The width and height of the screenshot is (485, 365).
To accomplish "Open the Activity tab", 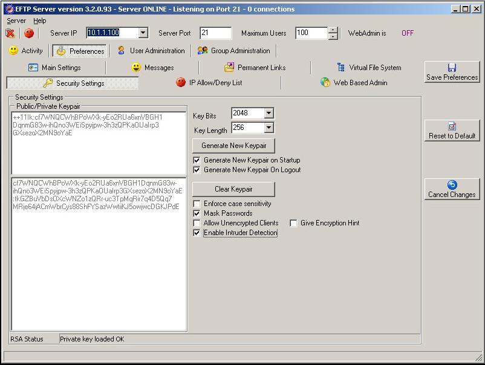I will 25,51.
